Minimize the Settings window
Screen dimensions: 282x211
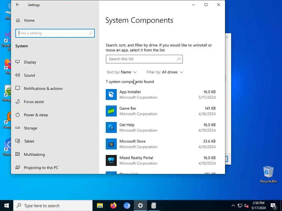[x=193, y=5]
